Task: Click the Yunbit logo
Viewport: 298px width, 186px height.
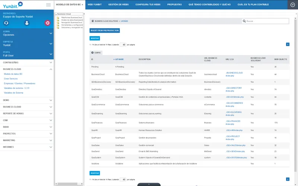Action: click(13, 5)
